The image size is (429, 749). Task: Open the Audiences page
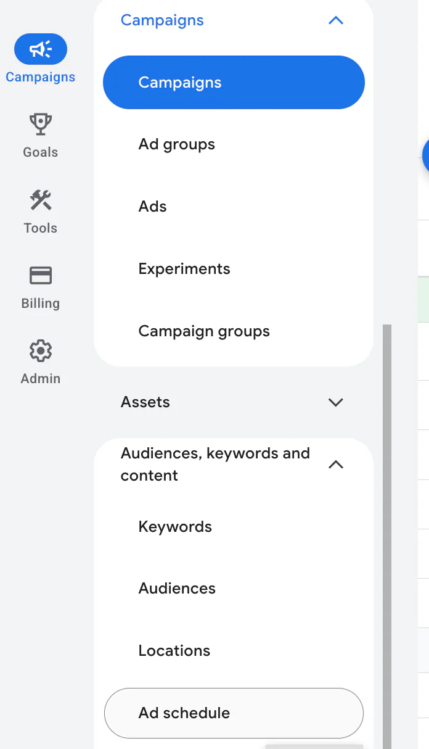[x=177, y=589]
